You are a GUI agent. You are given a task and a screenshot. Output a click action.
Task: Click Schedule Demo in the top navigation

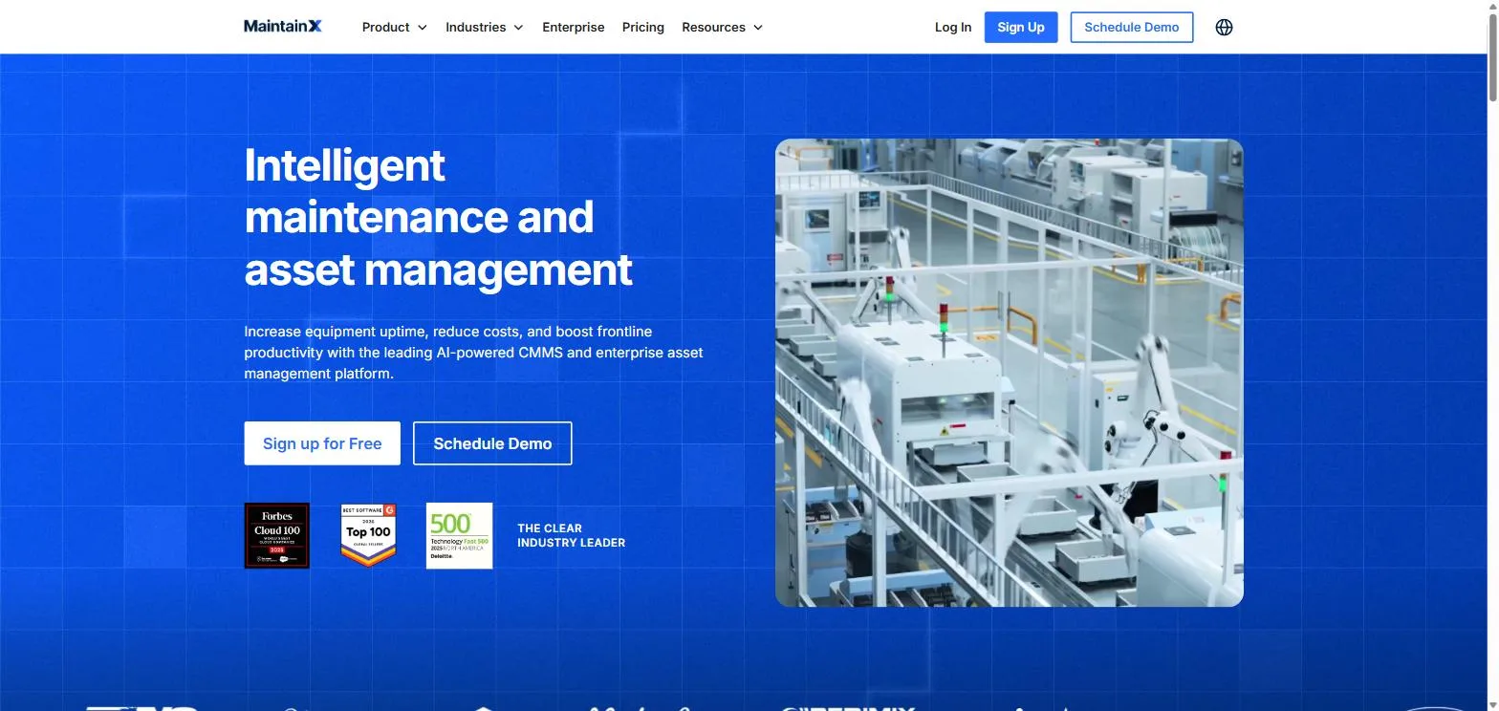tap(1132, 27)
